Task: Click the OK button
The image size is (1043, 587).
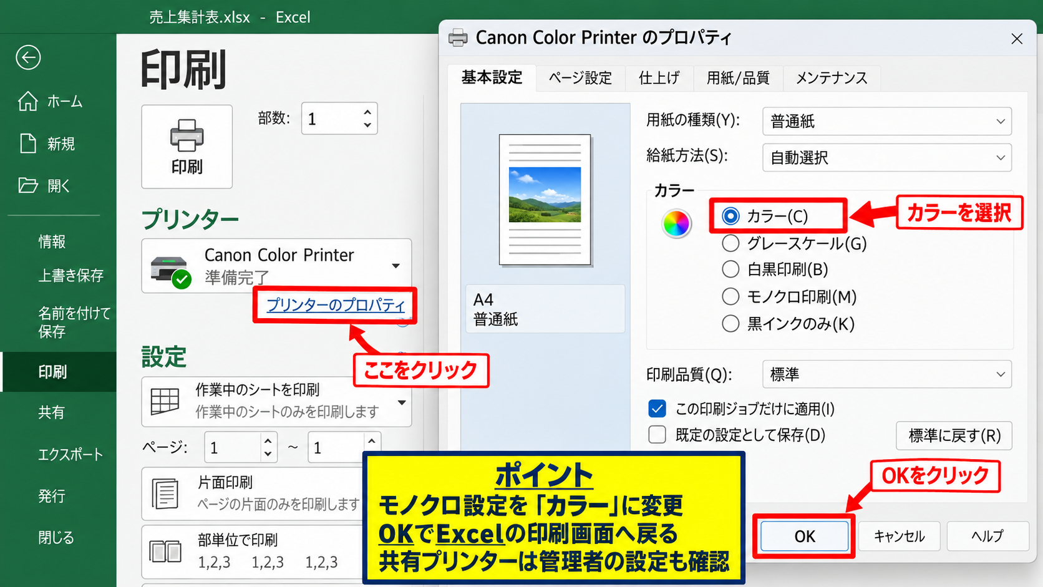Action: (805, 536)
